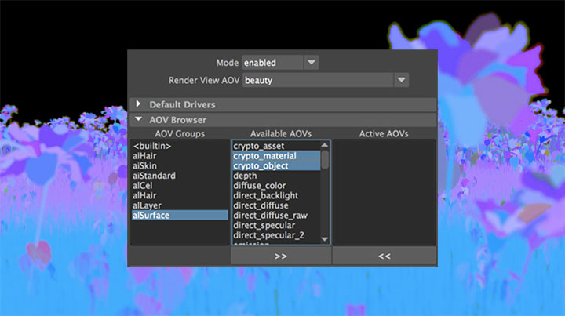The image size is (565, 316).
Task: Choose depth in Available AOVs list
Action: pyautogui.click(x=245, y=176)
